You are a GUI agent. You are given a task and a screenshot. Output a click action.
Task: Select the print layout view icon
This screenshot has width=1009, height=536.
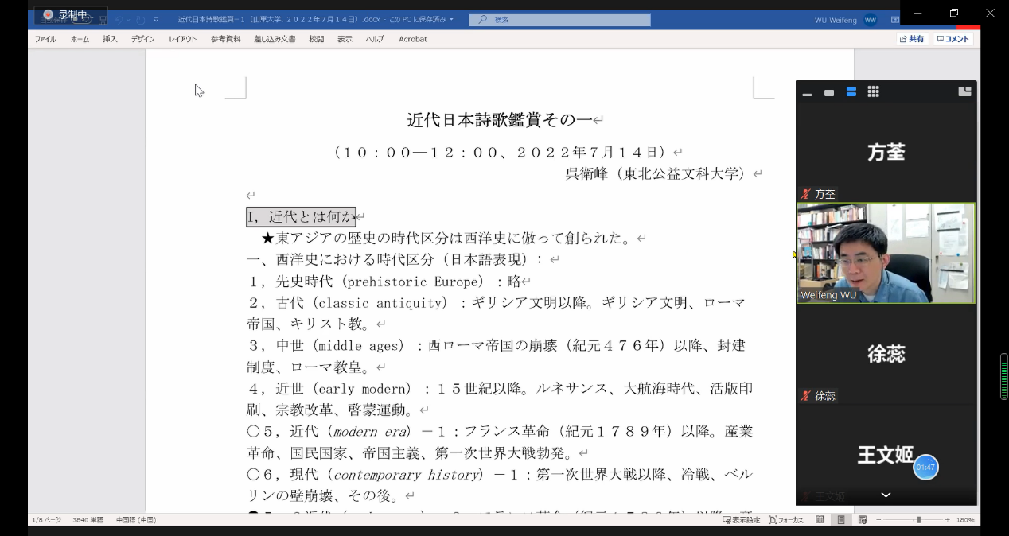coord(840,520)
